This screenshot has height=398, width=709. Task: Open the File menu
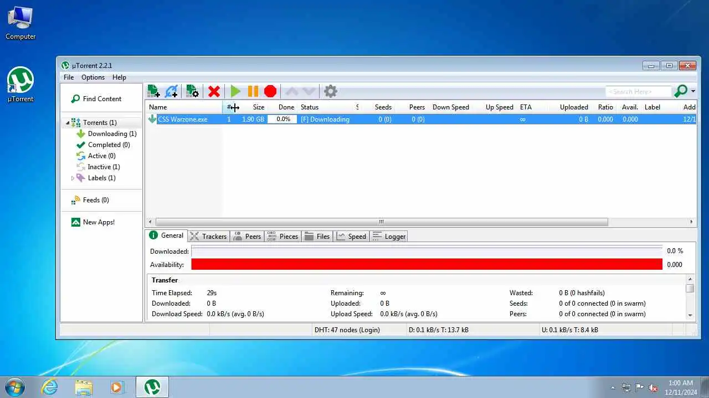point(69,77)
